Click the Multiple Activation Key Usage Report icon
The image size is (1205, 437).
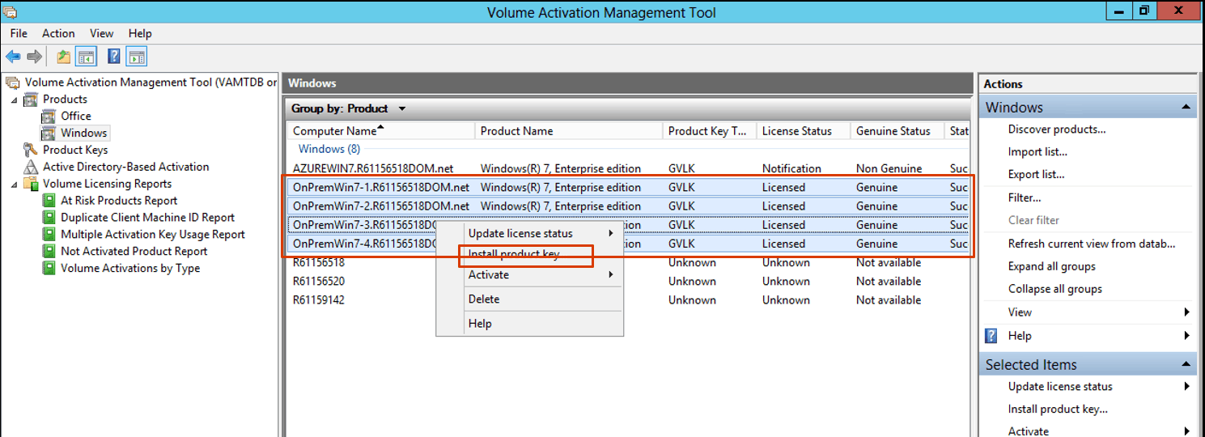tap(49, 235)
